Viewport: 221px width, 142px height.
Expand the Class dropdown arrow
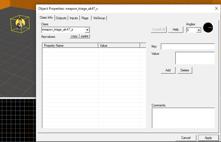tap(87, 30)
